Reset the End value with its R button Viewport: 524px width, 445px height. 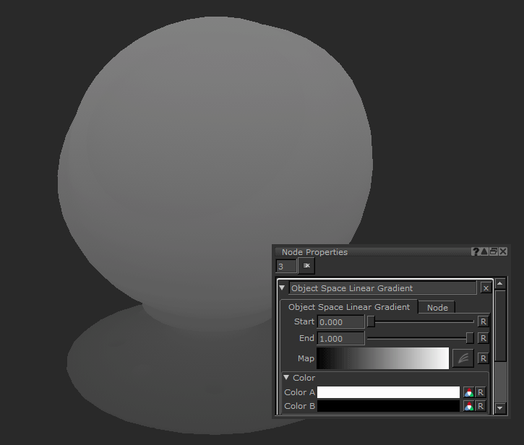point(483,338)
